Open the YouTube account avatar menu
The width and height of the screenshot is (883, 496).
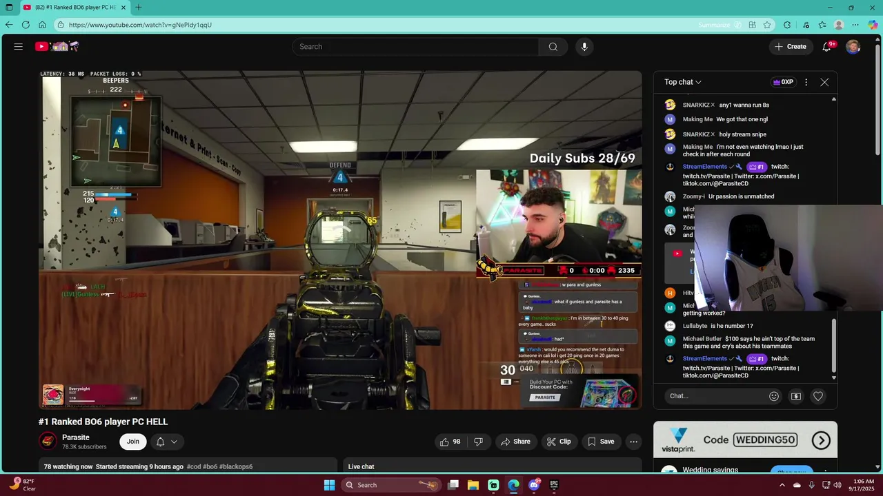coord(853,47)
